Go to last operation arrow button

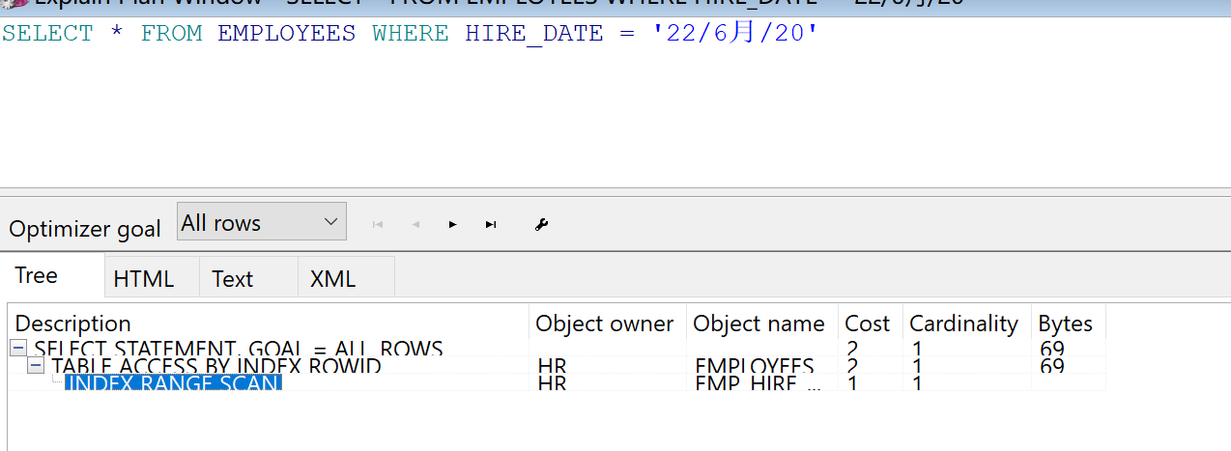491,224
